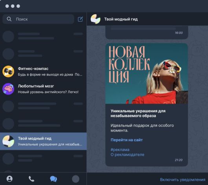Open the Фитнес-компас chat
The width and height of the screenshot is (208, 185).
coord(43,71)
